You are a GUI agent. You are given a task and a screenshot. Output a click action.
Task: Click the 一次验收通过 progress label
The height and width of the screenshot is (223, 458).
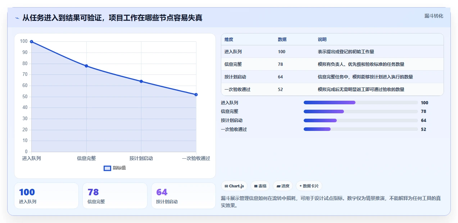coord(234,129)
